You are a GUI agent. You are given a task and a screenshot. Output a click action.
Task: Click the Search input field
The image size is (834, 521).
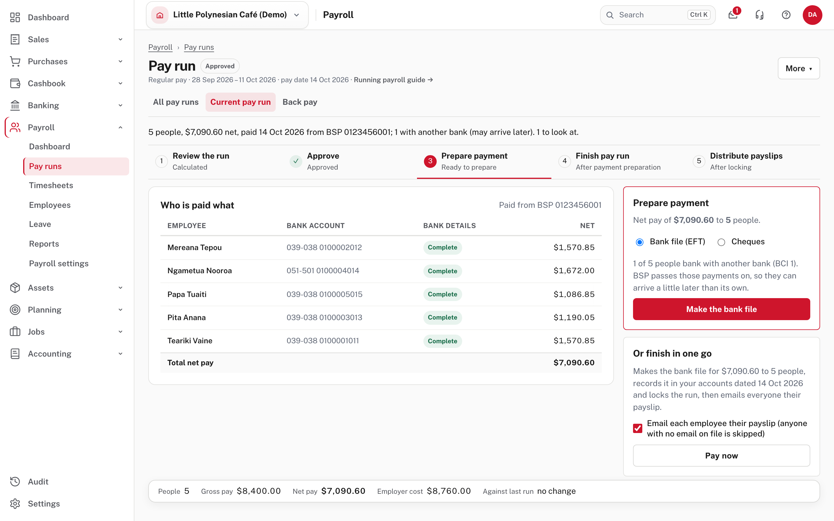coord(658,15)
